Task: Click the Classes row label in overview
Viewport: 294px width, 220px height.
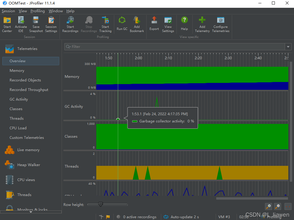Action: (x=71, y=136)
